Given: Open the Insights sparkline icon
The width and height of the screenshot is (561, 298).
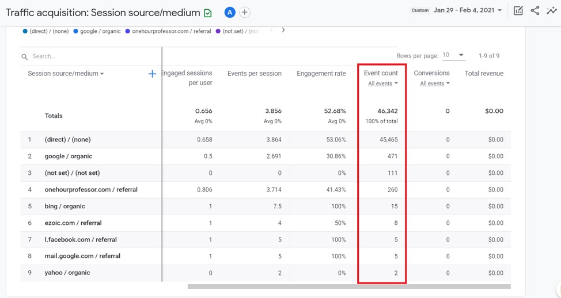Looking at the screenshot, I should pos(551,10).
